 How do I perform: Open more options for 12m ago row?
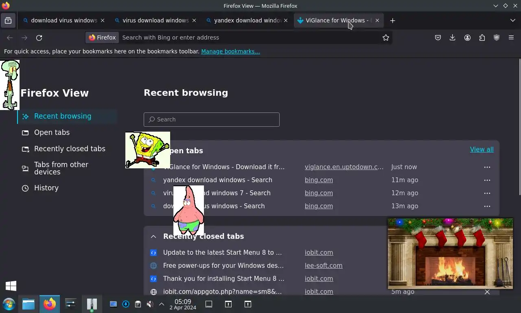click(487, 193)
